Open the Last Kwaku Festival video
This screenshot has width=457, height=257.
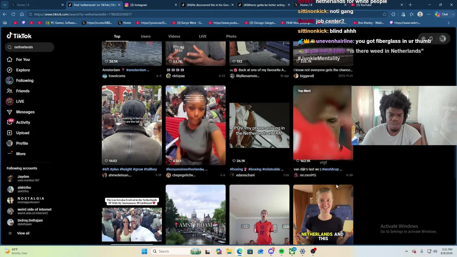pos(132,215)
